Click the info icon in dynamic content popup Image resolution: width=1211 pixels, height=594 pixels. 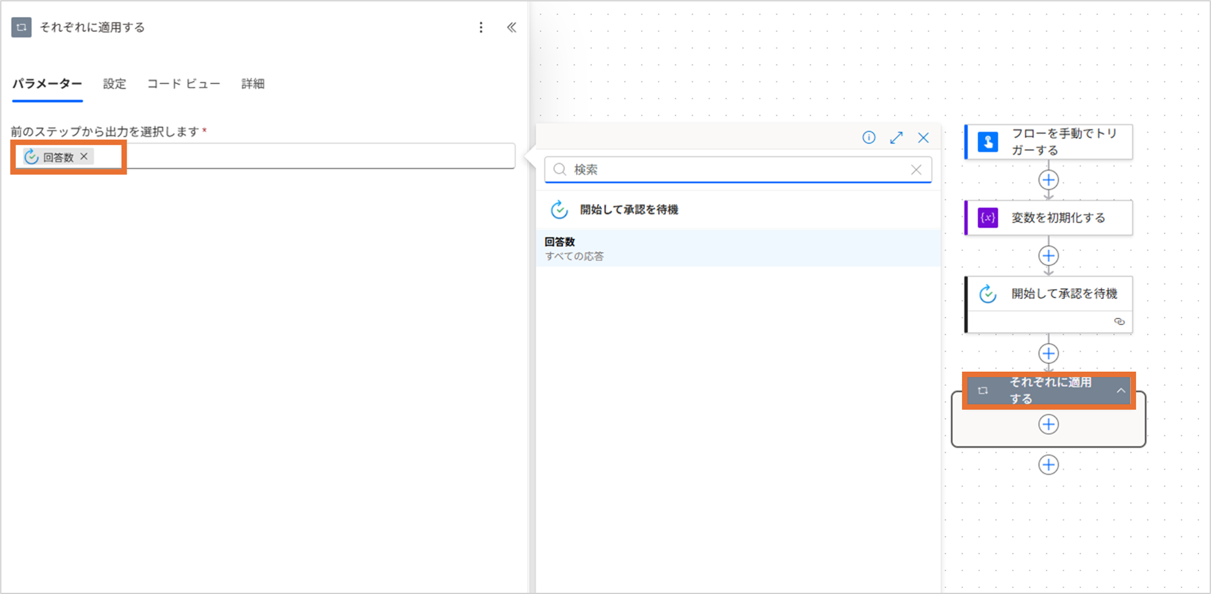click(x=868, y=138)
